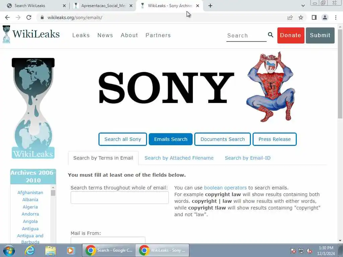Open Chrome's three-dot menu

coord(336,17)
